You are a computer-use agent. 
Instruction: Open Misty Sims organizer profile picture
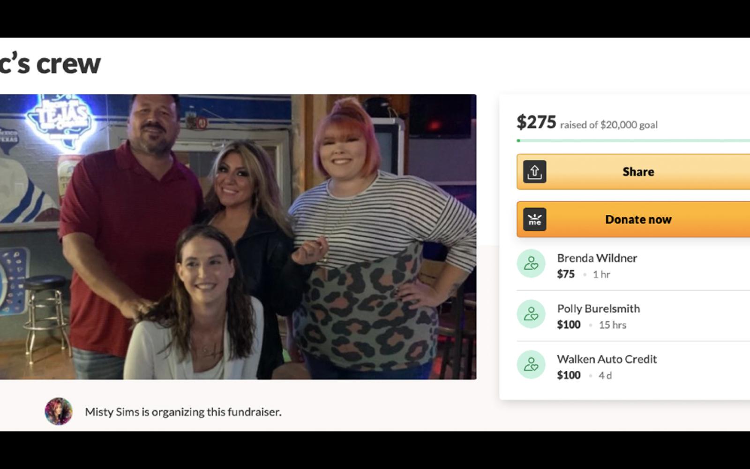[x=59, y=412]
